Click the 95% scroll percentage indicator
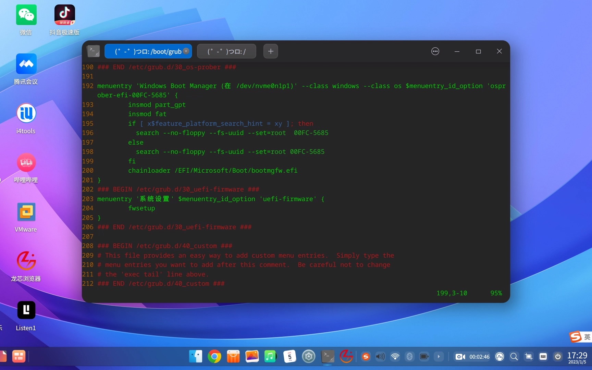This screenshot has height=370, width=592. pos(496,293)
